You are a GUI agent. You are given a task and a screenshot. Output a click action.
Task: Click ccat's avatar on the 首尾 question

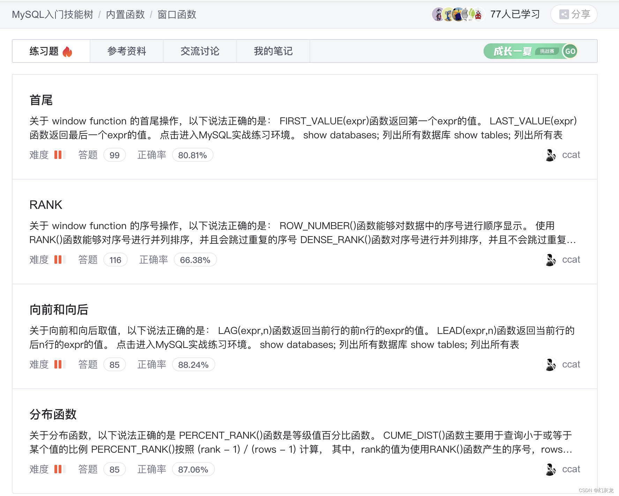[x=550, y=155]
